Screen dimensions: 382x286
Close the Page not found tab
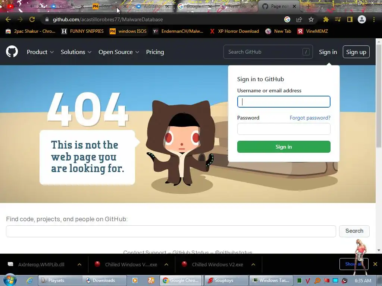pos(294,6)
